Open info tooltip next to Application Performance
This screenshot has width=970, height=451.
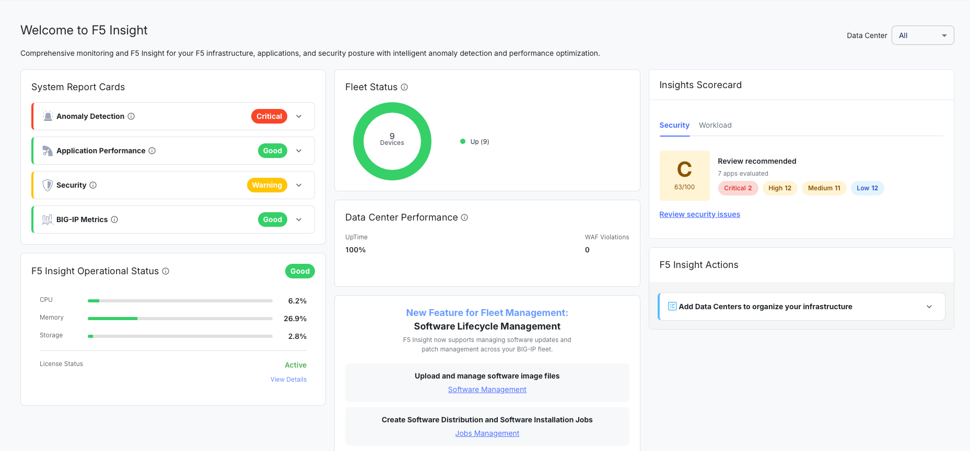coord(152,151)
